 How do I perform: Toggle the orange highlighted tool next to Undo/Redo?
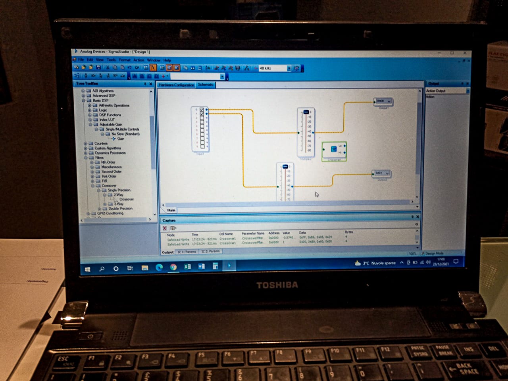153,67
